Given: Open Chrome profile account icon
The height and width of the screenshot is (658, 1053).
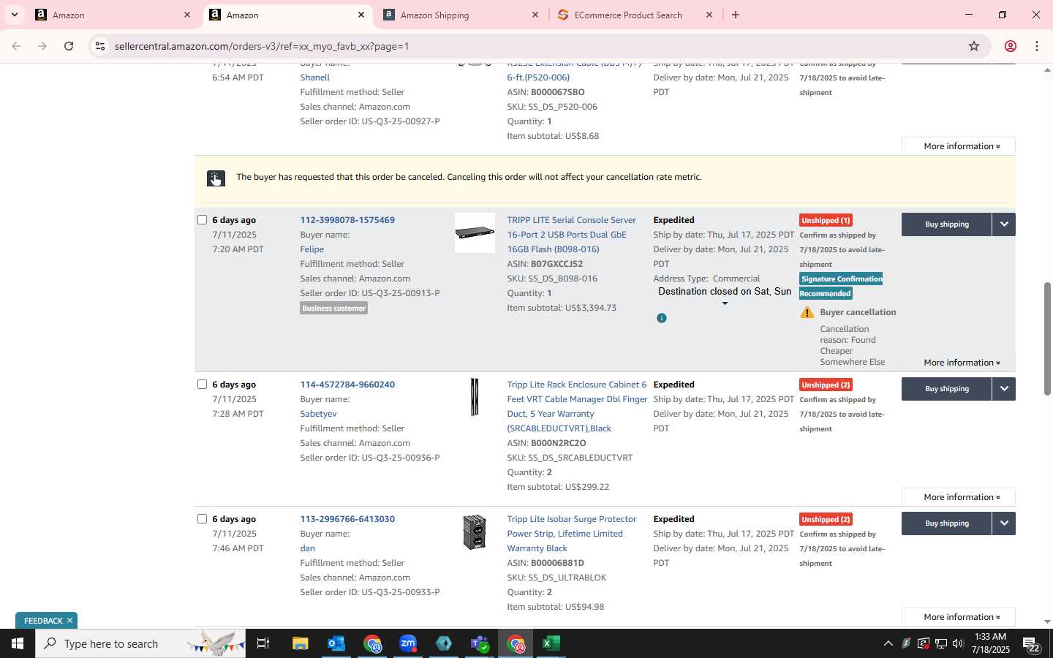Looking at the screenshot, I should [1011, 46].
